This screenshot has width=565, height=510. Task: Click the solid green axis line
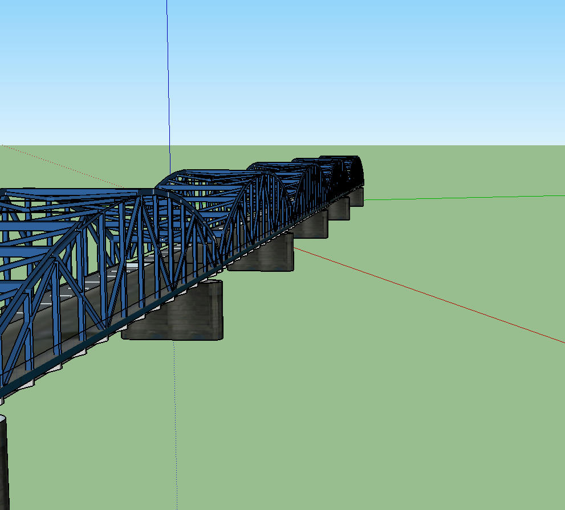[x=464, y=197]
